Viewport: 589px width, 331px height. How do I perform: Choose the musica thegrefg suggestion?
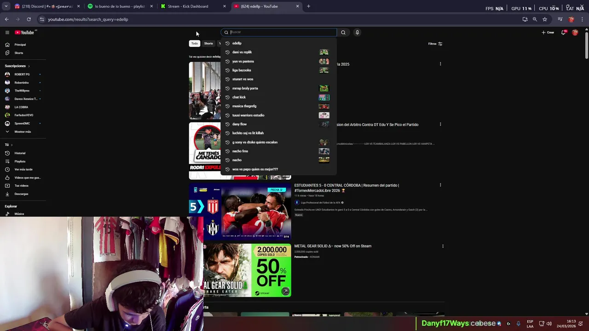point(279,106)
